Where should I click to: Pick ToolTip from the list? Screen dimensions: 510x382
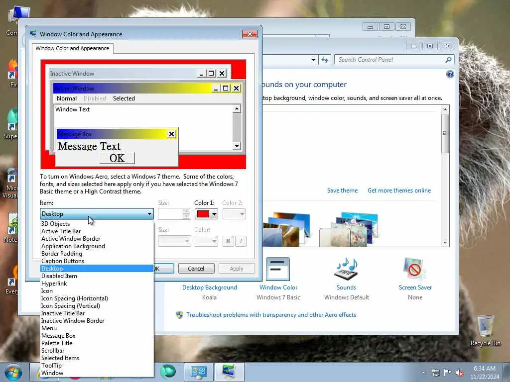click(97, 366)
